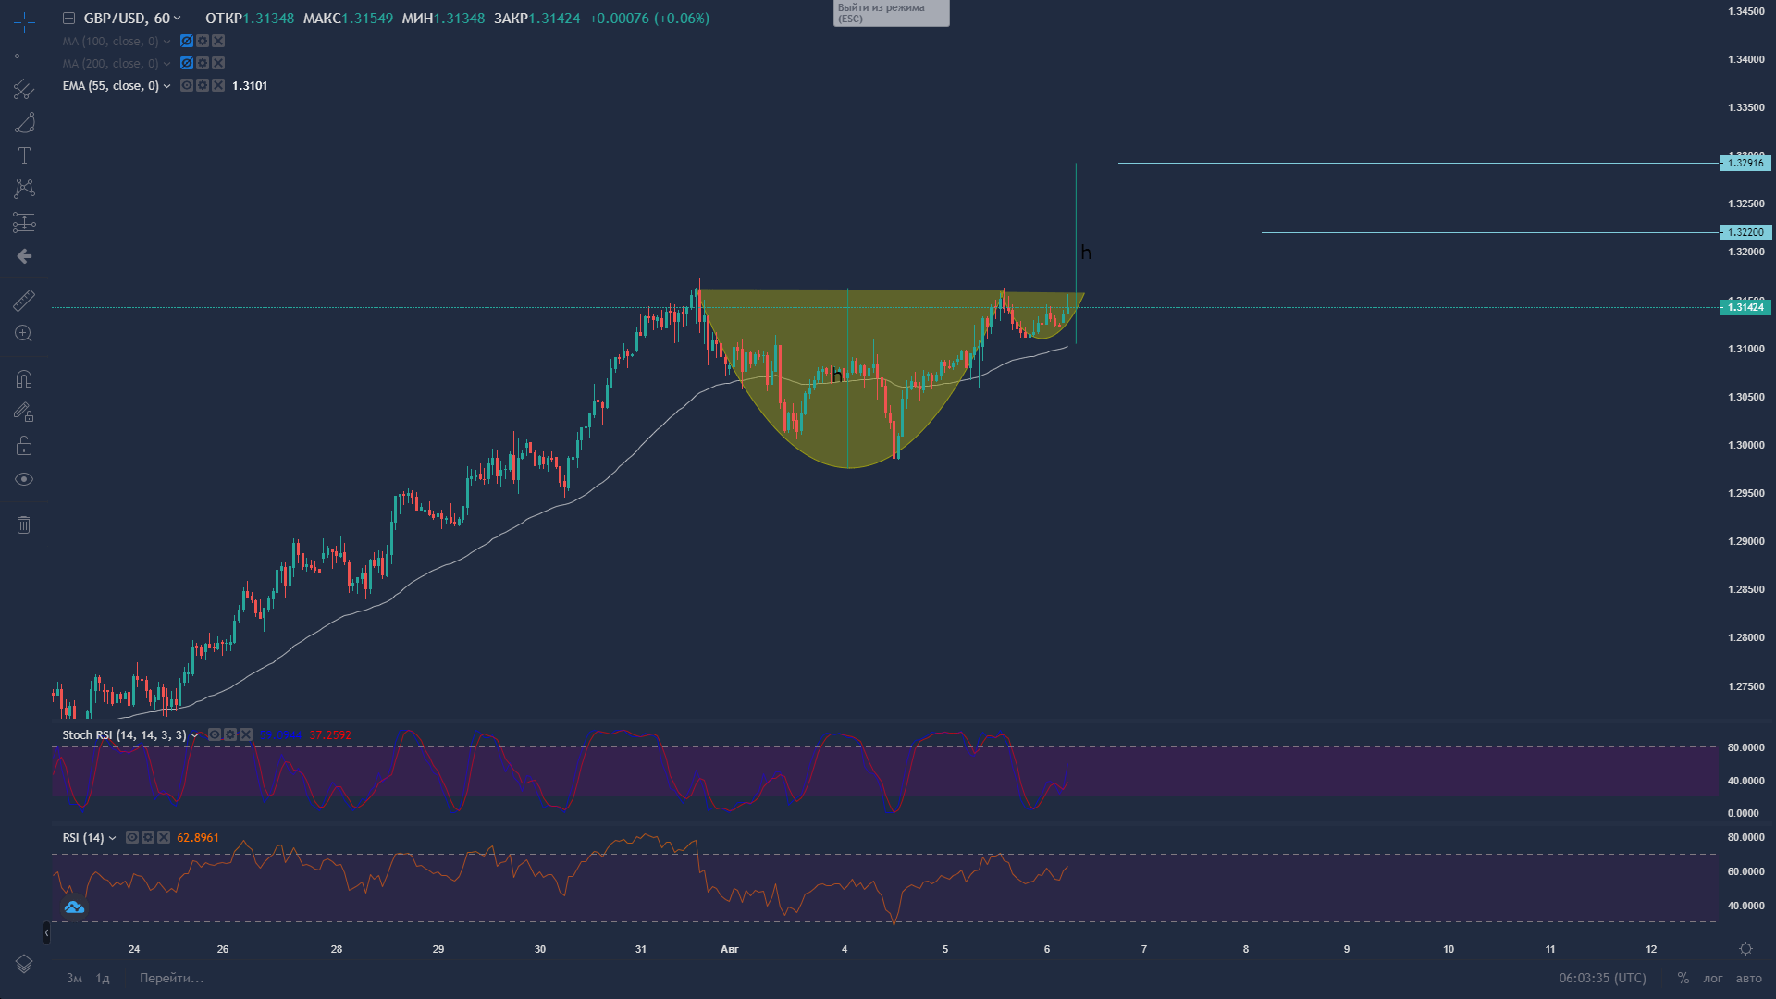This screenshot has width=1776, height=999.
Task: Open Stoch RSI settings gear
Action: tap(230, 734)
